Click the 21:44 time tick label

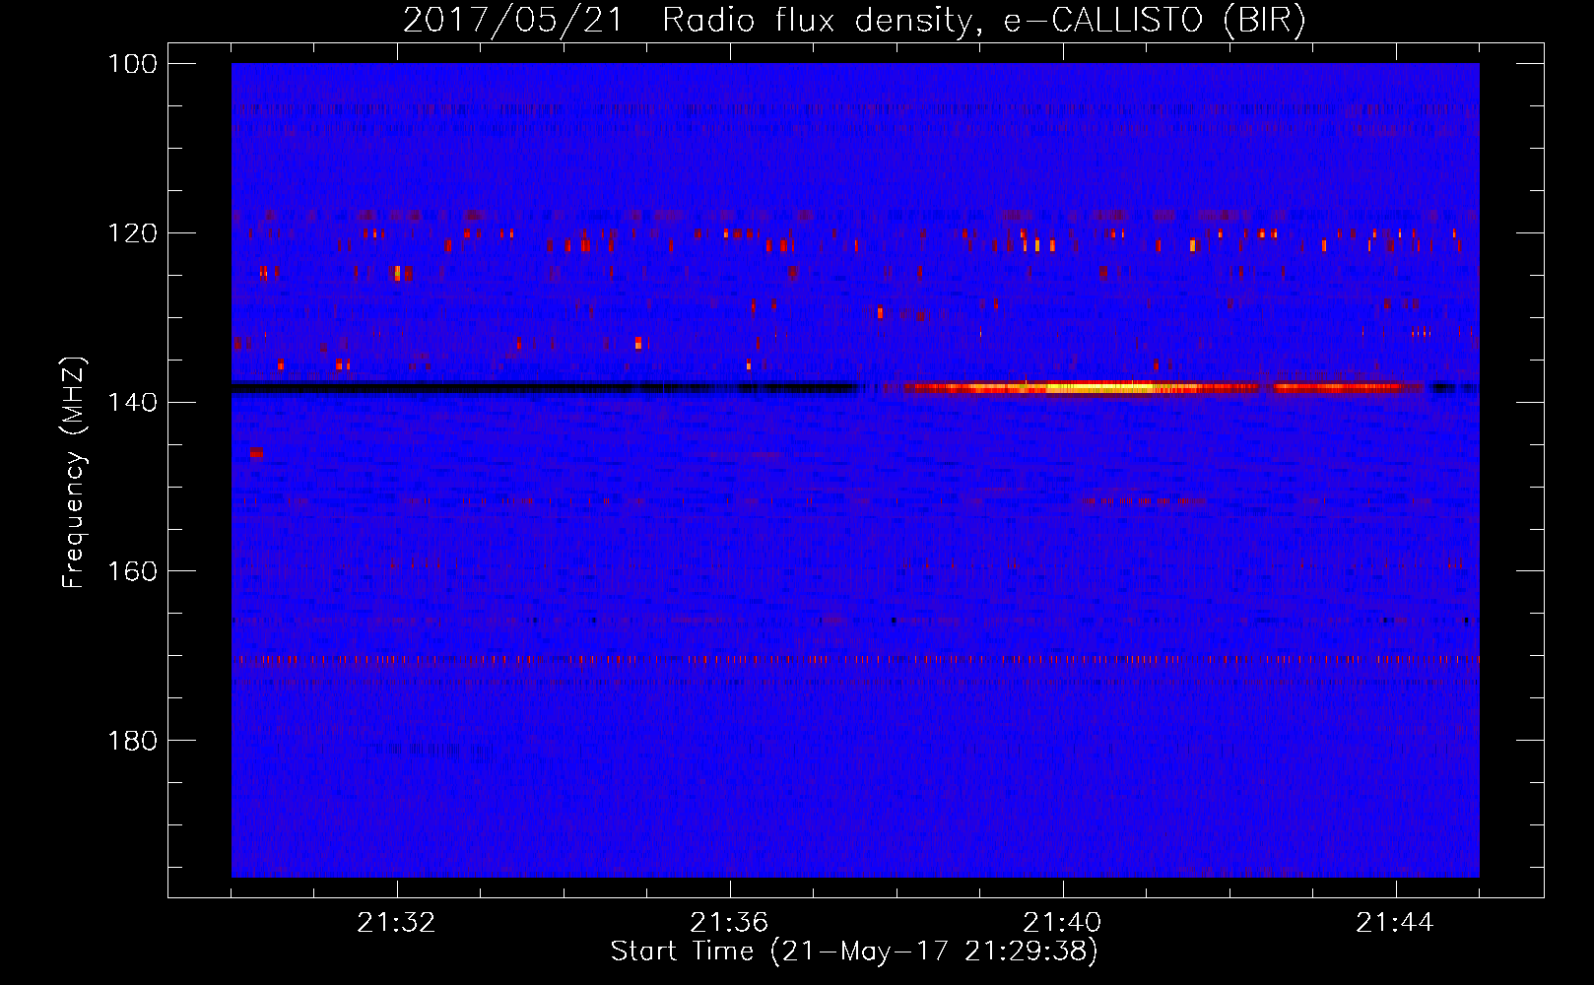(1396, 923)
